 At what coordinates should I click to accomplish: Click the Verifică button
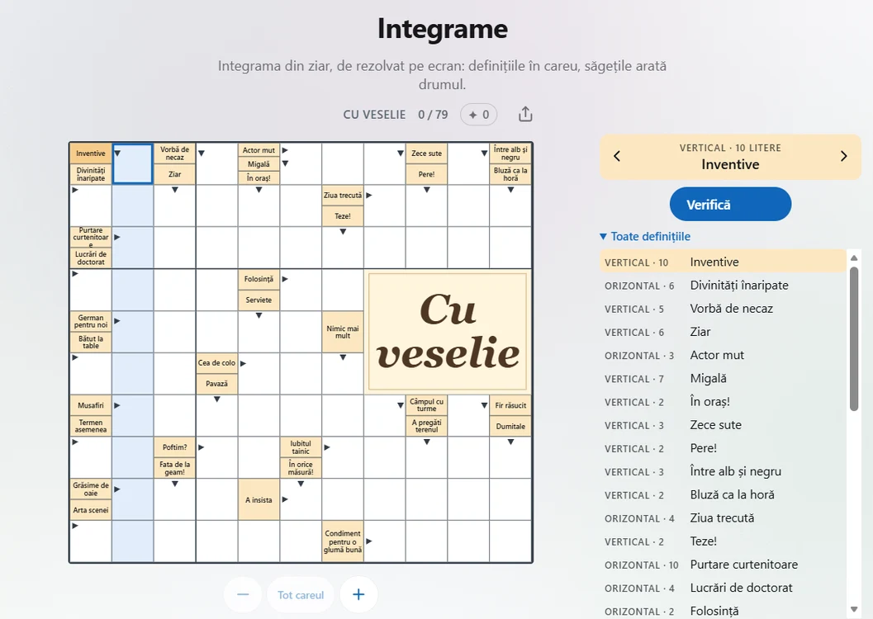[x=730, y=204]
